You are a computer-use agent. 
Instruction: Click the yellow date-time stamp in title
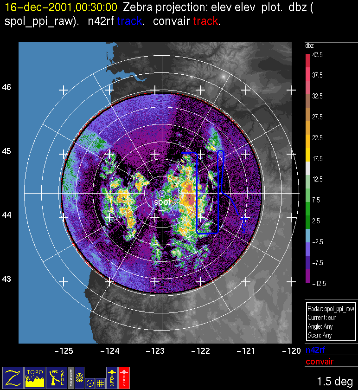coord(60,7)
